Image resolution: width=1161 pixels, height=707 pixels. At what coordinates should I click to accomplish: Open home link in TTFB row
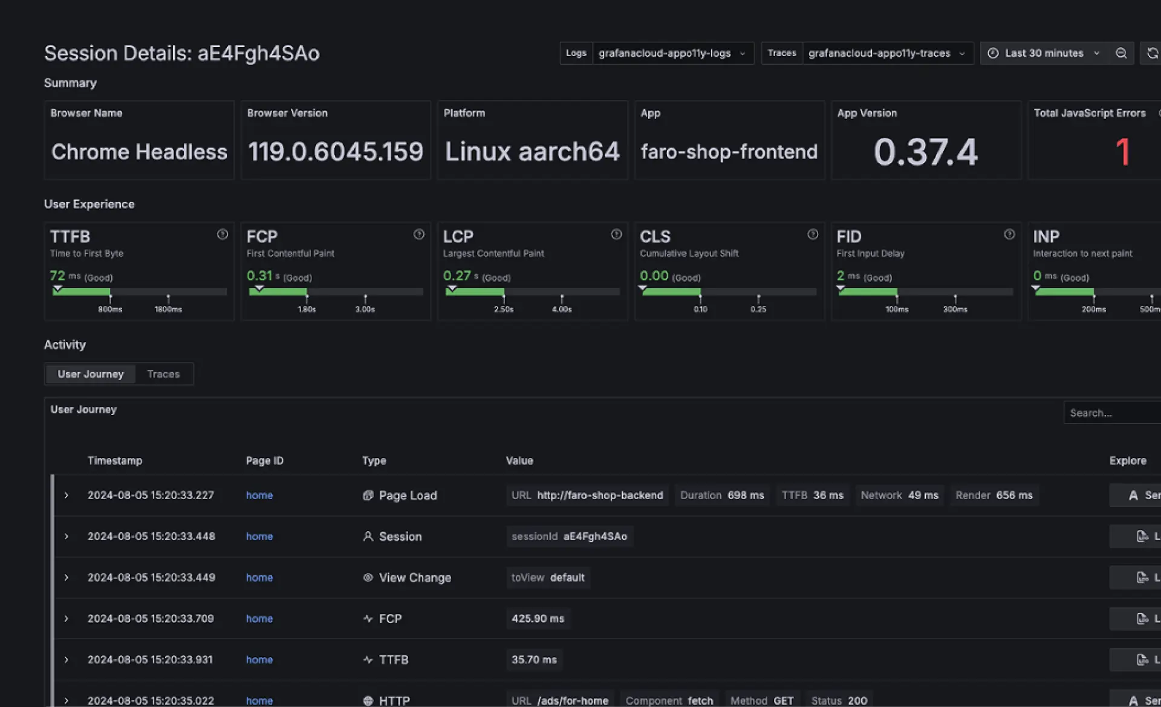click(259, 660)
